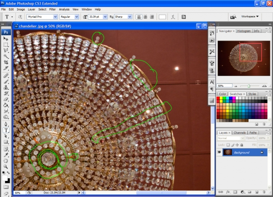
Task: Toggle lock transparent pixels
Action: point(228,145)
